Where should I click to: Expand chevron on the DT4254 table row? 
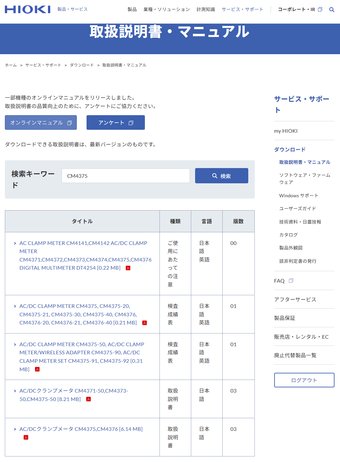(15, 243)
